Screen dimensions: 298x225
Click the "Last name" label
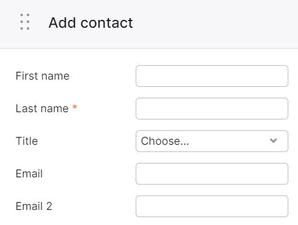(42, 109)
